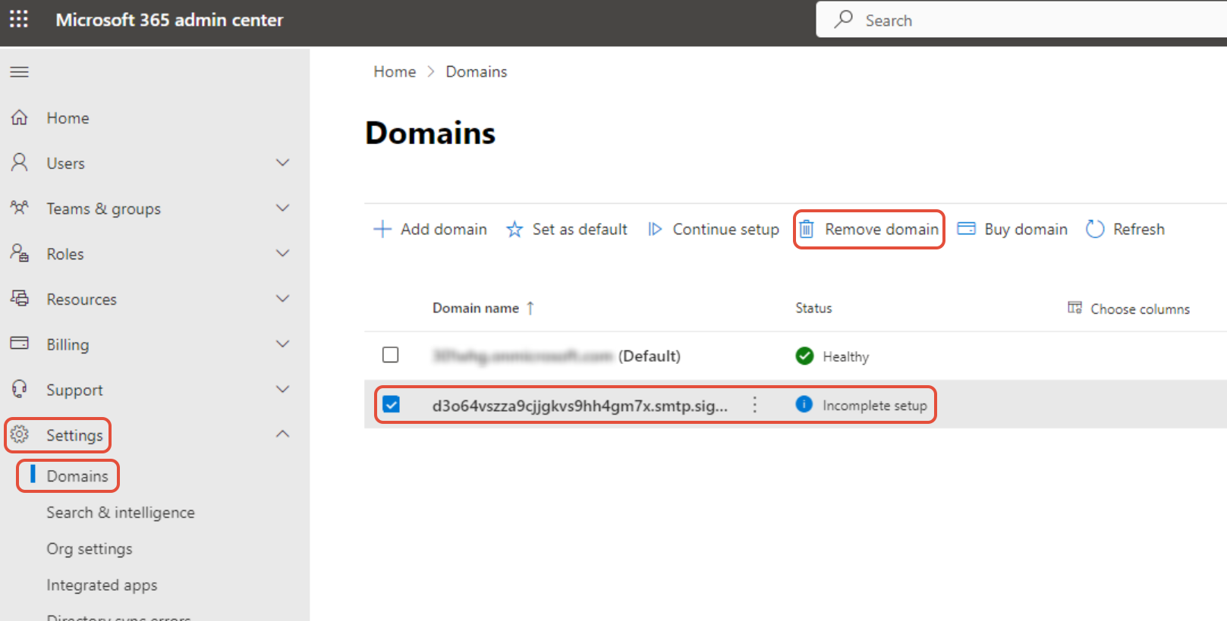Viewport: 1227px width, 621px height.
Task: Click the Add domain button
Action: [430, 229]
